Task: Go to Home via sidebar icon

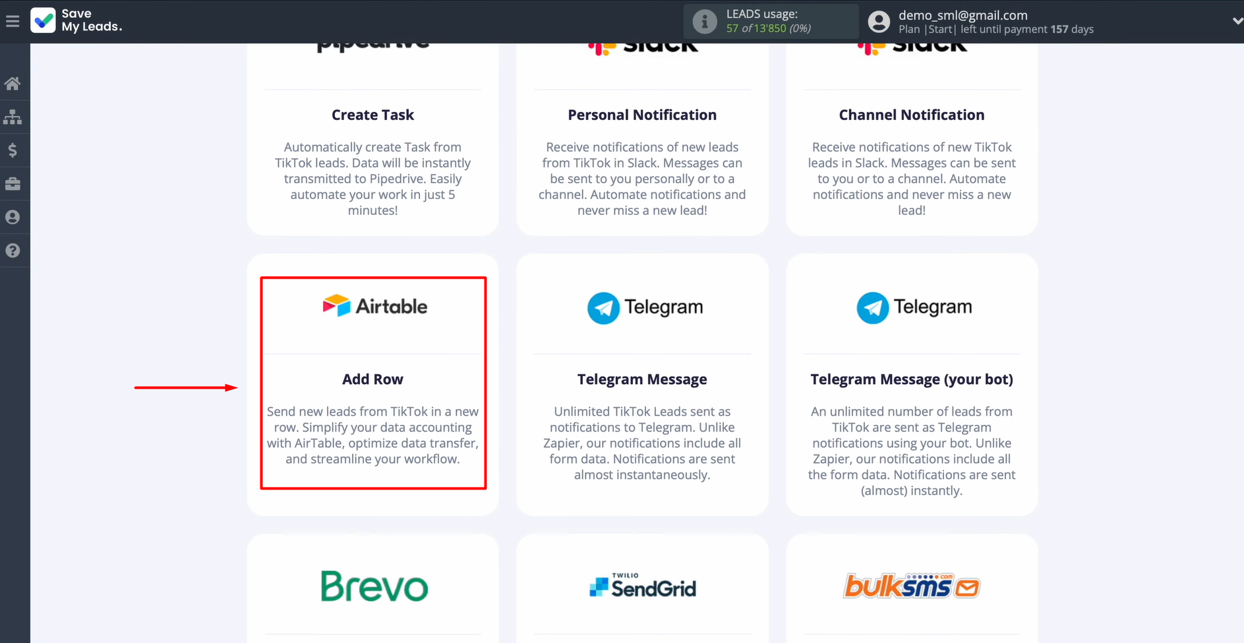Action: [13, 84]
